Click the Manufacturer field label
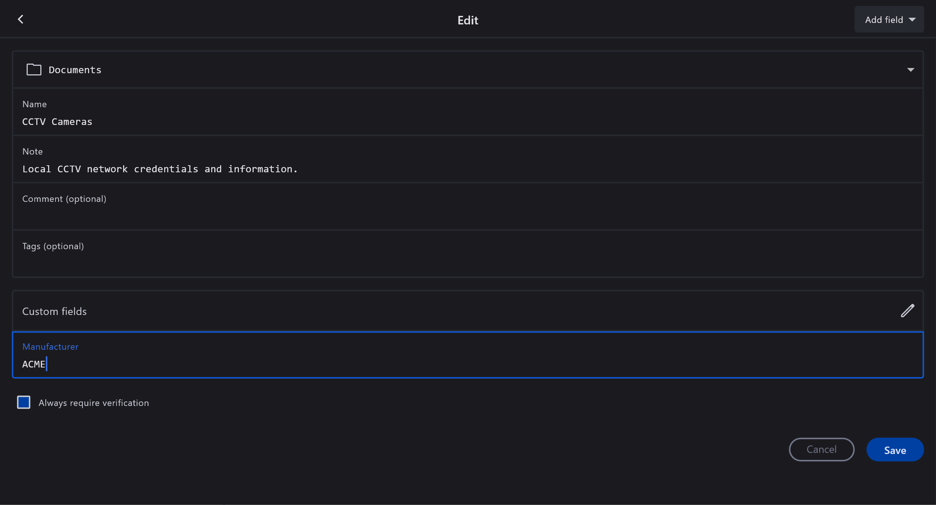Screen dimensions: 936x505 50,347
